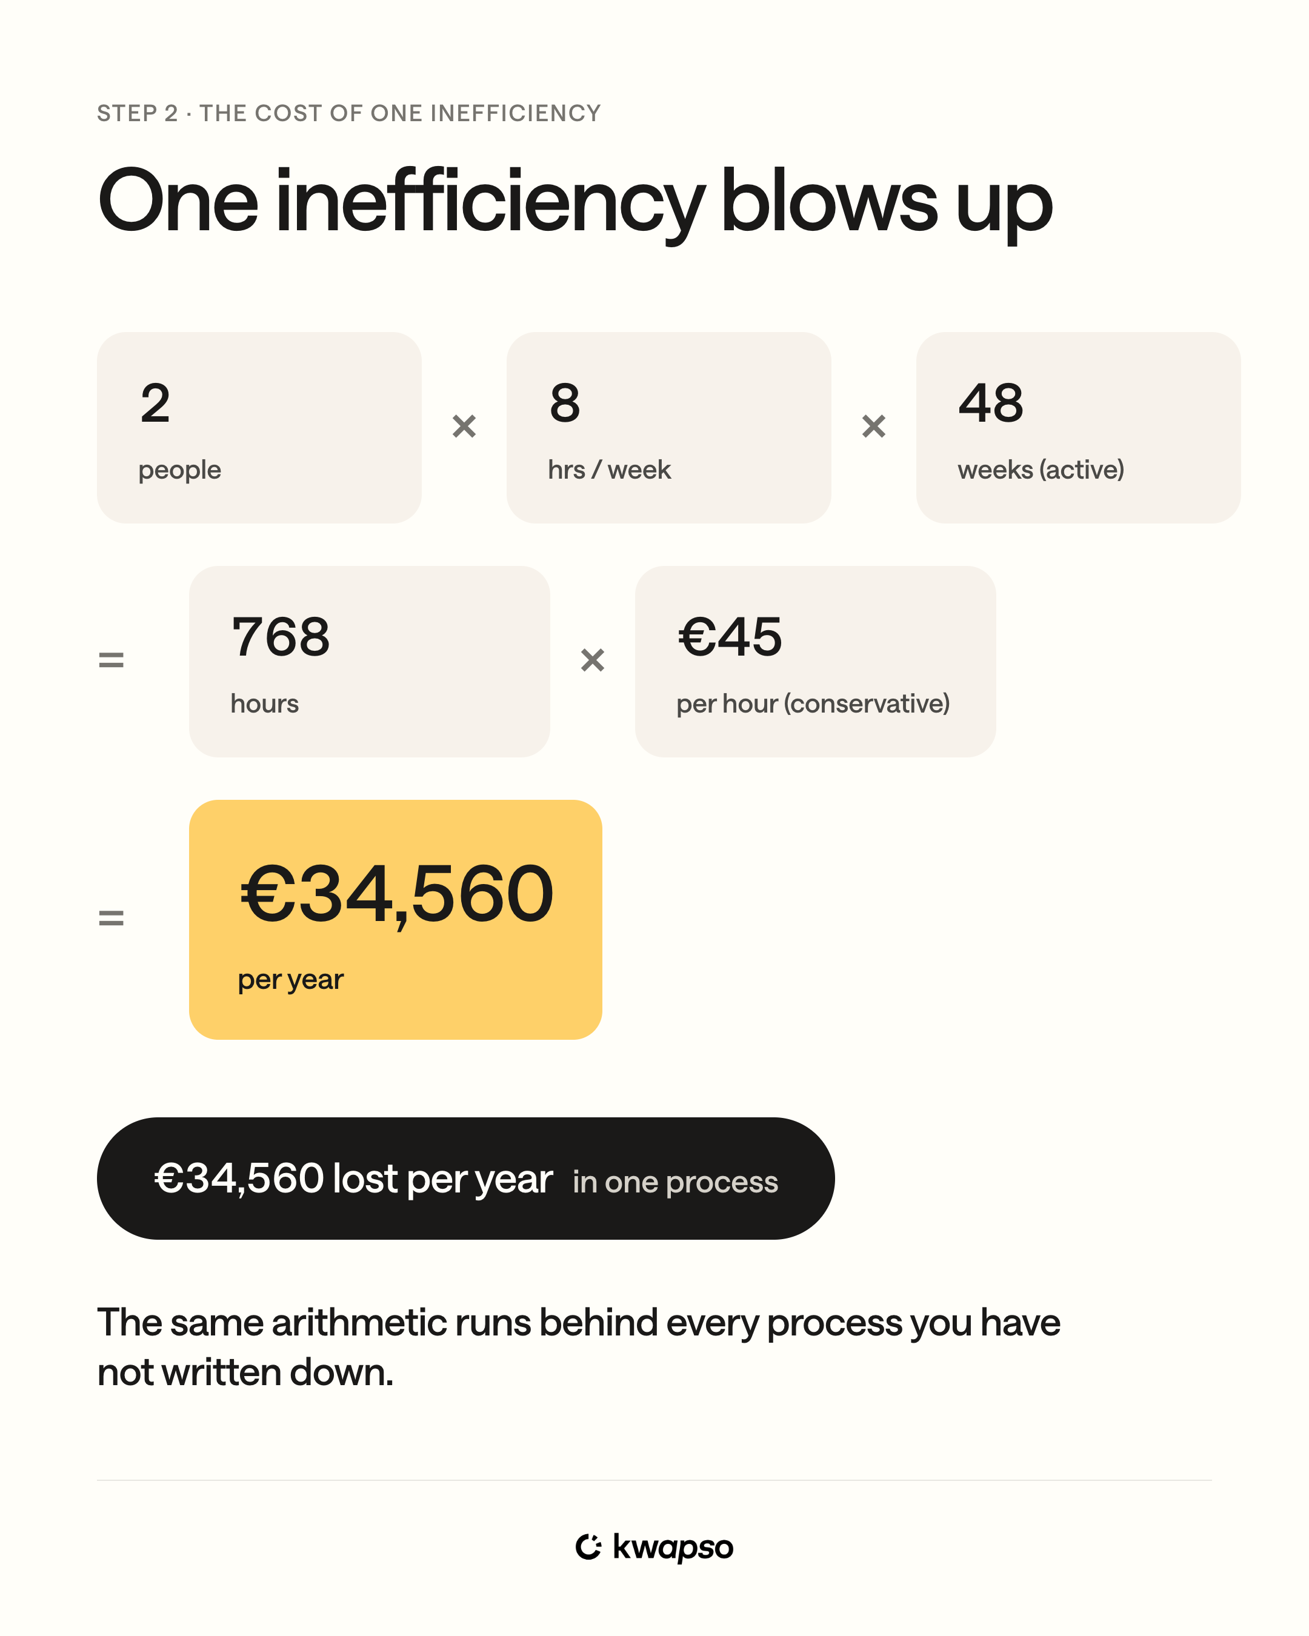Click the equals sign before 768 hours
The height and width of the screenshot is (1636, 1309).
(111, 660)
